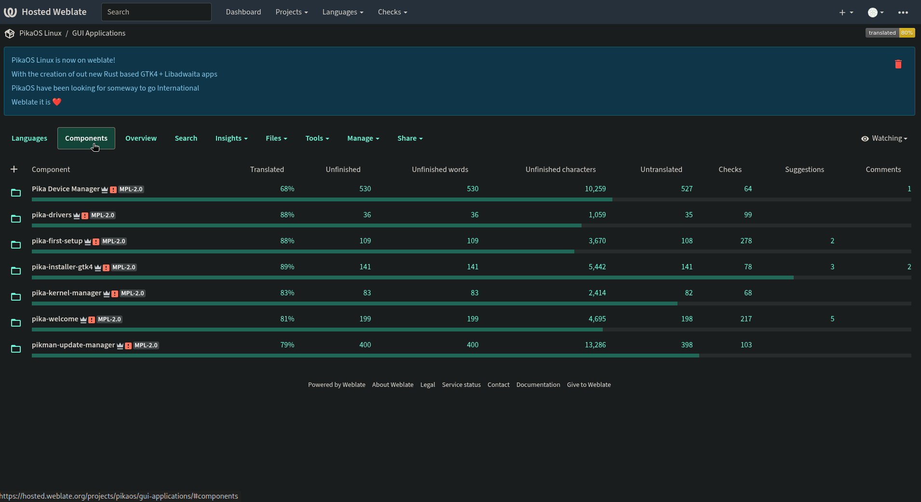
Task: Open About Weblate footer link
Action: 393,385
